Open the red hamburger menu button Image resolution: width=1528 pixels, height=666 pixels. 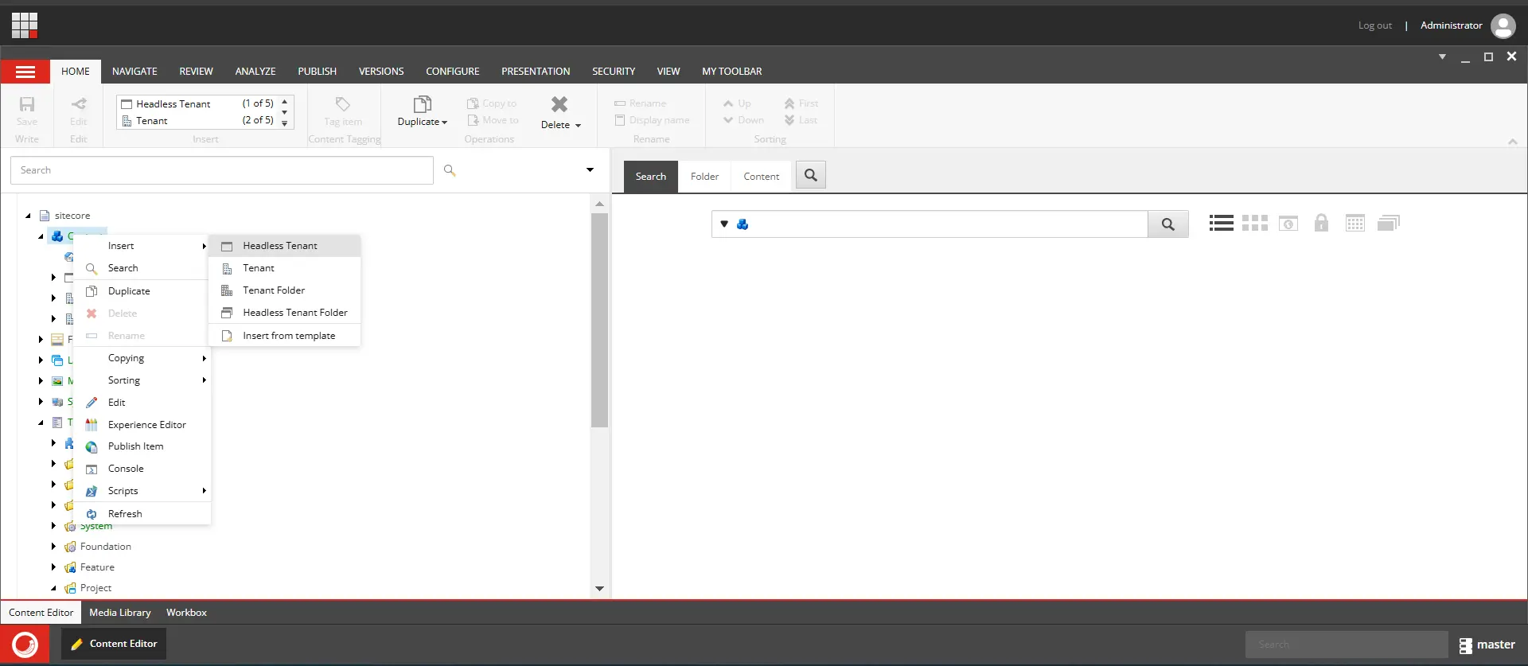coord(25,72)
